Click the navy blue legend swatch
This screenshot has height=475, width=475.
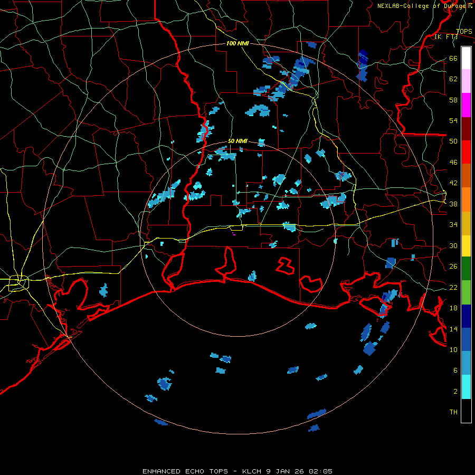(466, 316)
